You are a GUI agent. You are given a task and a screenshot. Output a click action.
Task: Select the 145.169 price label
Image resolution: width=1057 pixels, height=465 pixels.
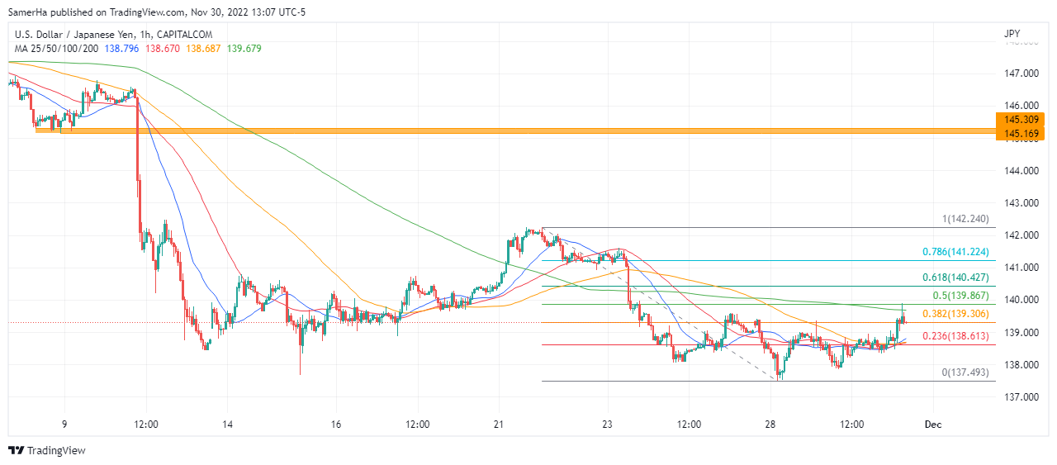coord(1021,133)
